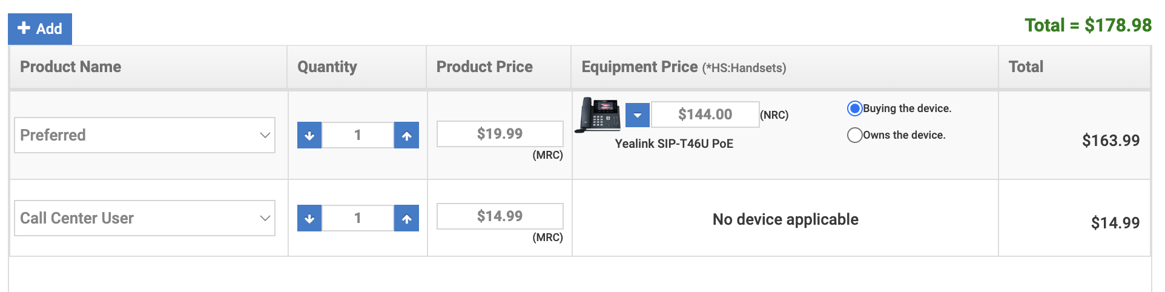Increase quantity for Preferred product
The height and width of the screenshot is (292, 1165).
[406, 135]
